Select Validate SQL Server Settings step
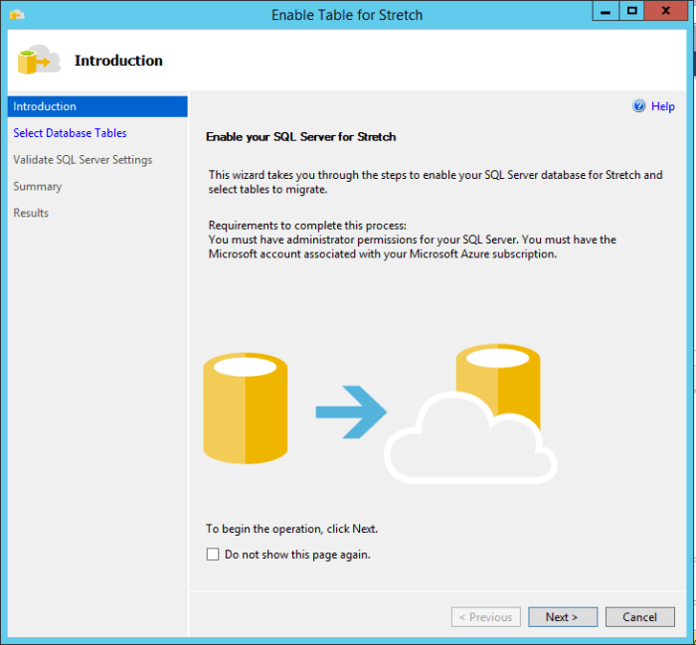 coord(83,160)
